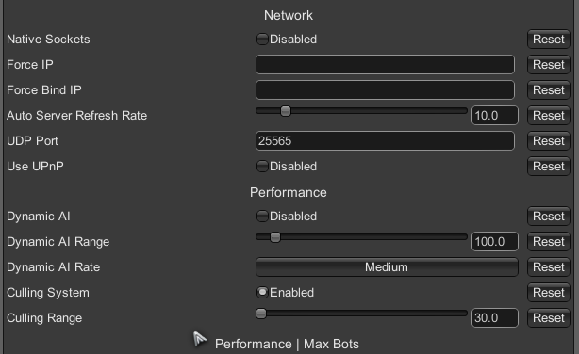Click the Auto Server Refresh Rate value box 10.0
The image size is (579, 354).
[x=495, y=116]
